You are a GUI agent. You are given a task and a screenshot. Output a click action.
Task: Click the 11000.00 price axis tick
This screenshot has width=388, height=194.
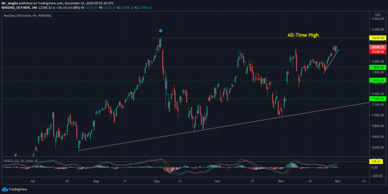(379, 115)
